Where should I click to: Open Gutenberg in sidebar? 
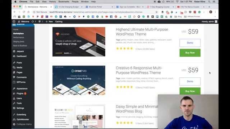click(x=21, y=115)
